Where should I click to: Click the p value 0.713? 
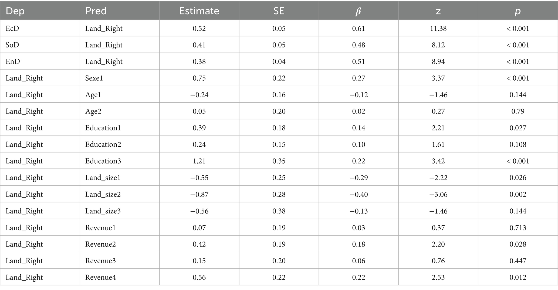tap(518, 228)
